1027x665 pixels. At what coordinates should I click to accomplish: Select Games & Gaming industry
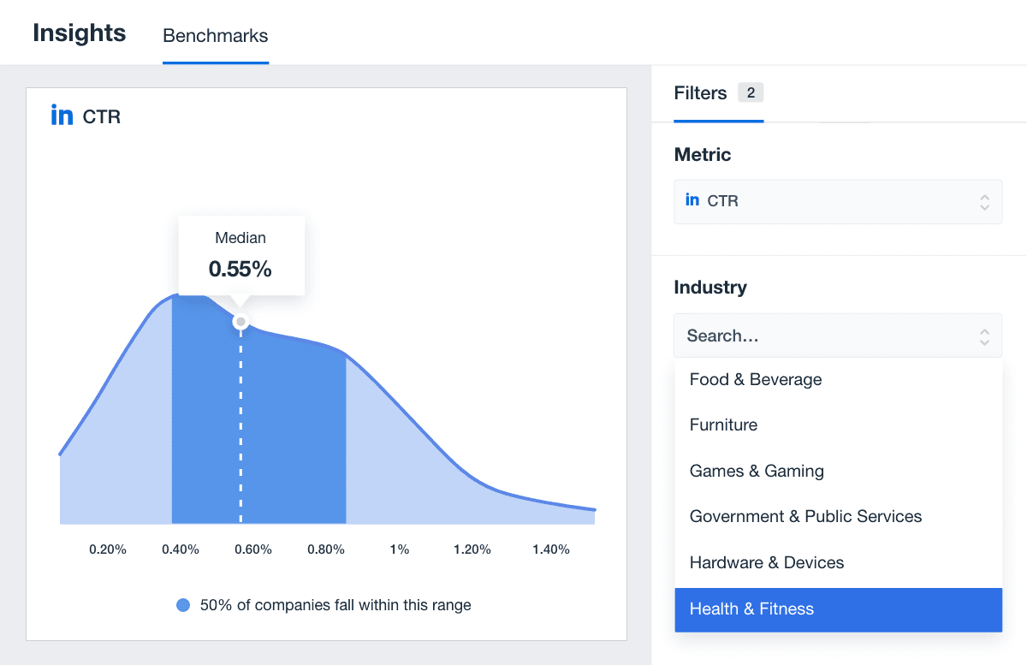click(x=757, y=471)
